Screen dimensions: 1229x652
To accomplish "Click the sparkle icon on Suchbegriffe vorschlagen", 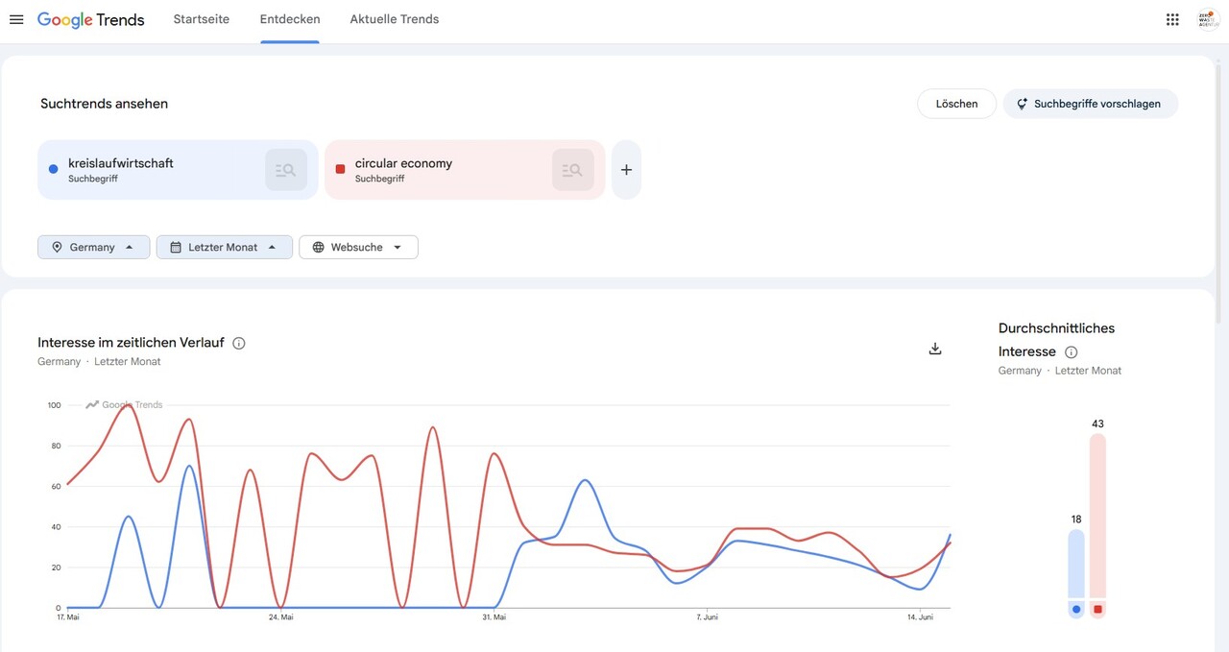I will coord(1023,104).
